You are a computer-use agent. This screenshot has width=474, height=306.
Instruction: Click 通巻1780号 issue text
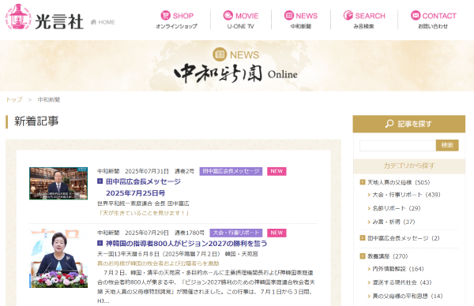[190, 233]
